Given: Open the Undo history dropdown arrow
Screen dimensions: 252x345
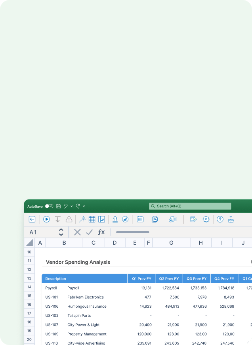Looking at the screenshot, I should (x=72, y=206).
